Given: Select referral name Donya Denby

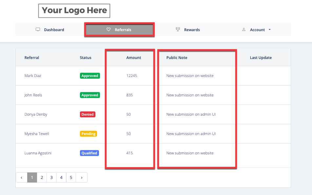Looking at the screenshot, I should click(36, 114).
